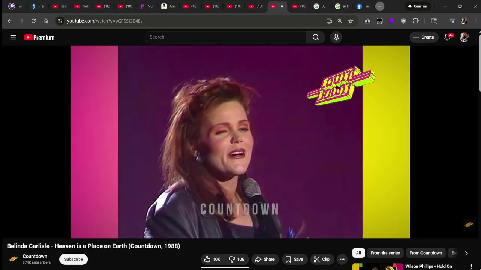Click the '374K subscribers' text
The image size is (481, 270).
pyautogui.click(x=36, y=262)
